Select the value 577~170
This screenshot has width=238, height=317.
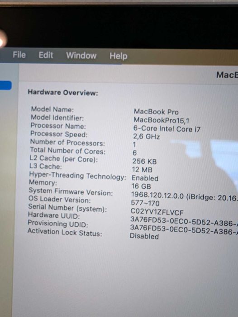(145, 203)
